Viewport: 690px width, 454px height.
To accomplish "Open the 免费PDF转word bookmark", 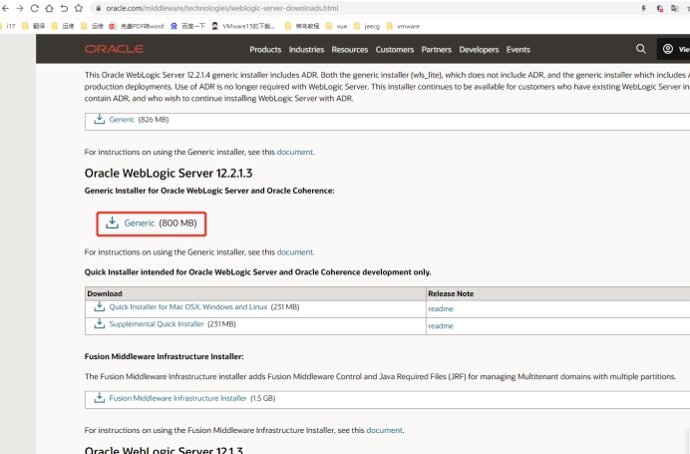I will pos(137,26).
